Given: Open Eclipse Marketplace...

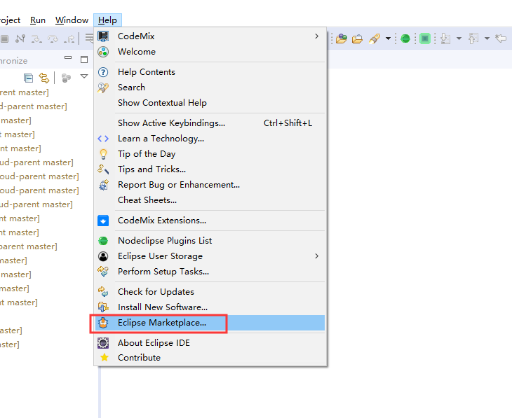Looking at the screenshot, I should click(x=210, y=323).
